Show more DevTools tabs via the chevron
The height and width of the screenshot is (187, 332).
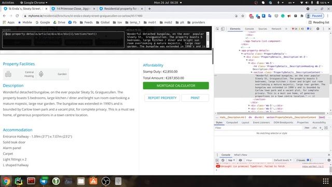click(286, 29)
